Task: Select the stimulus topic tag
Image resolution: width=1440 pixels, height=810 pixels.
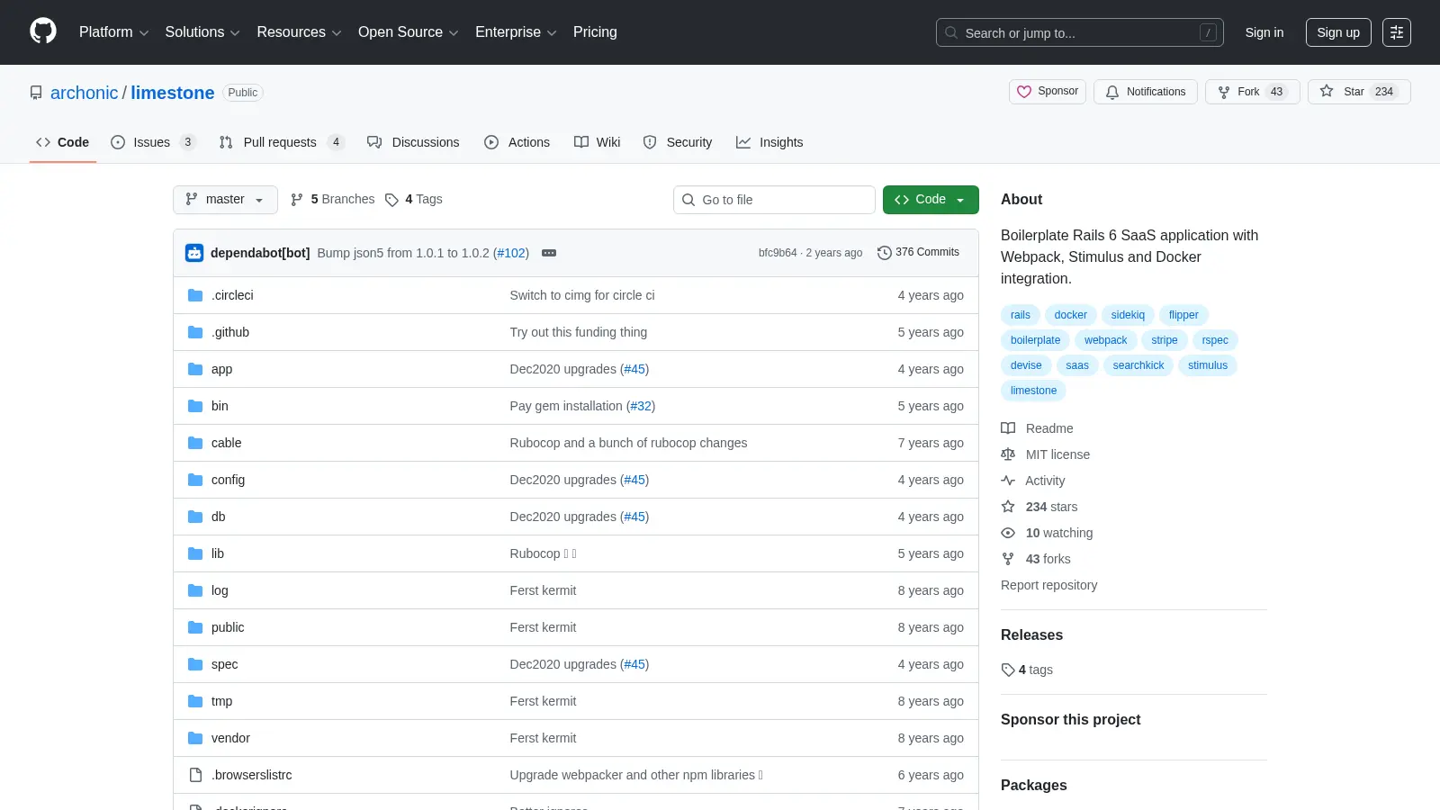Action: 1207,365
